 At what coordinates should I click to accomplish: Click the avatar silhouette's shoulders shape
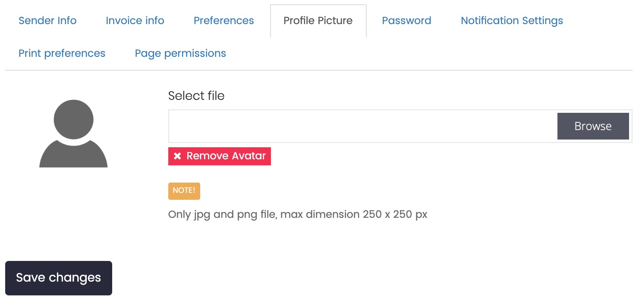click(x=73, y=154)
